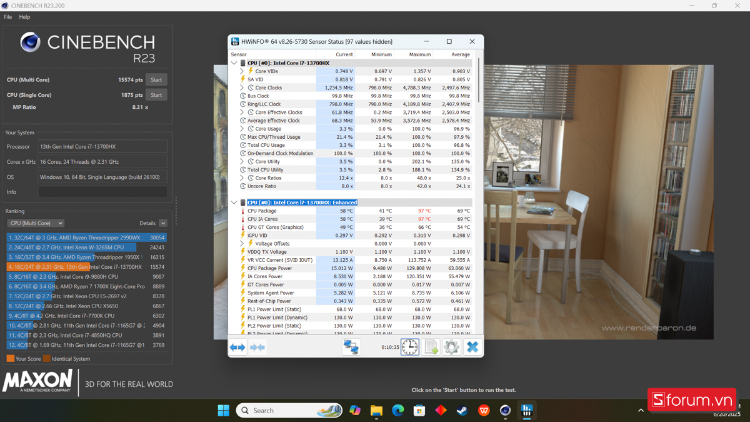Launch Copilot from the taskbar

pos(355,411)
